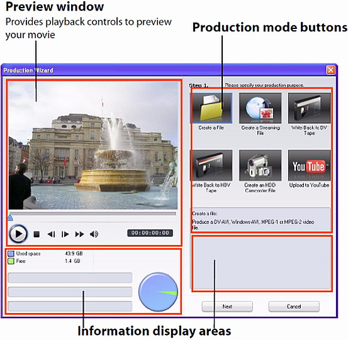This screenshot has height=340, width=348.
Task: Click the Next button
Action: pos(227,307)
